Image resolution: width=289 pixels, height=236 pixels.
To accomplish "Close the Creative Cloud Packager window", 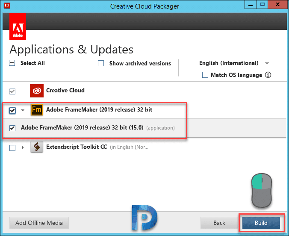I will click(277, 5).
